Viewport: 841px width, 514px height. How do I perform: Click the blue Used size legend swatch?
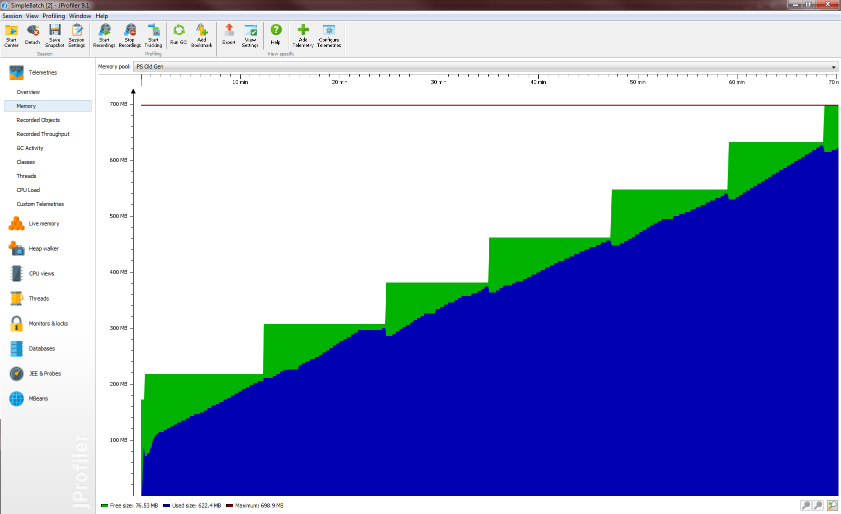[x=167, y=505]
